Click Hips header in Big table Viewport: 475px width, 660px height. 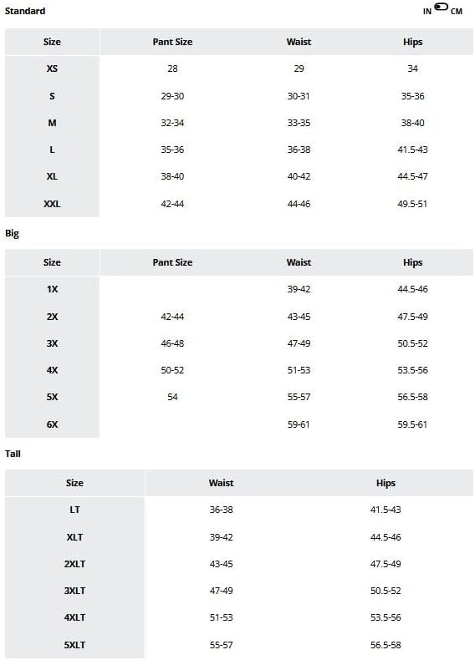(412, 262)
